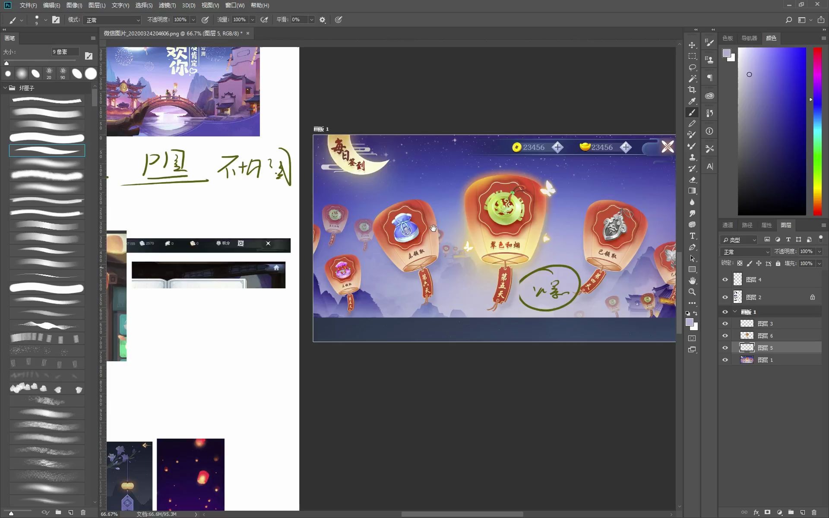
Task: Hide layer 图层 2
Action: tap(725, 297)
